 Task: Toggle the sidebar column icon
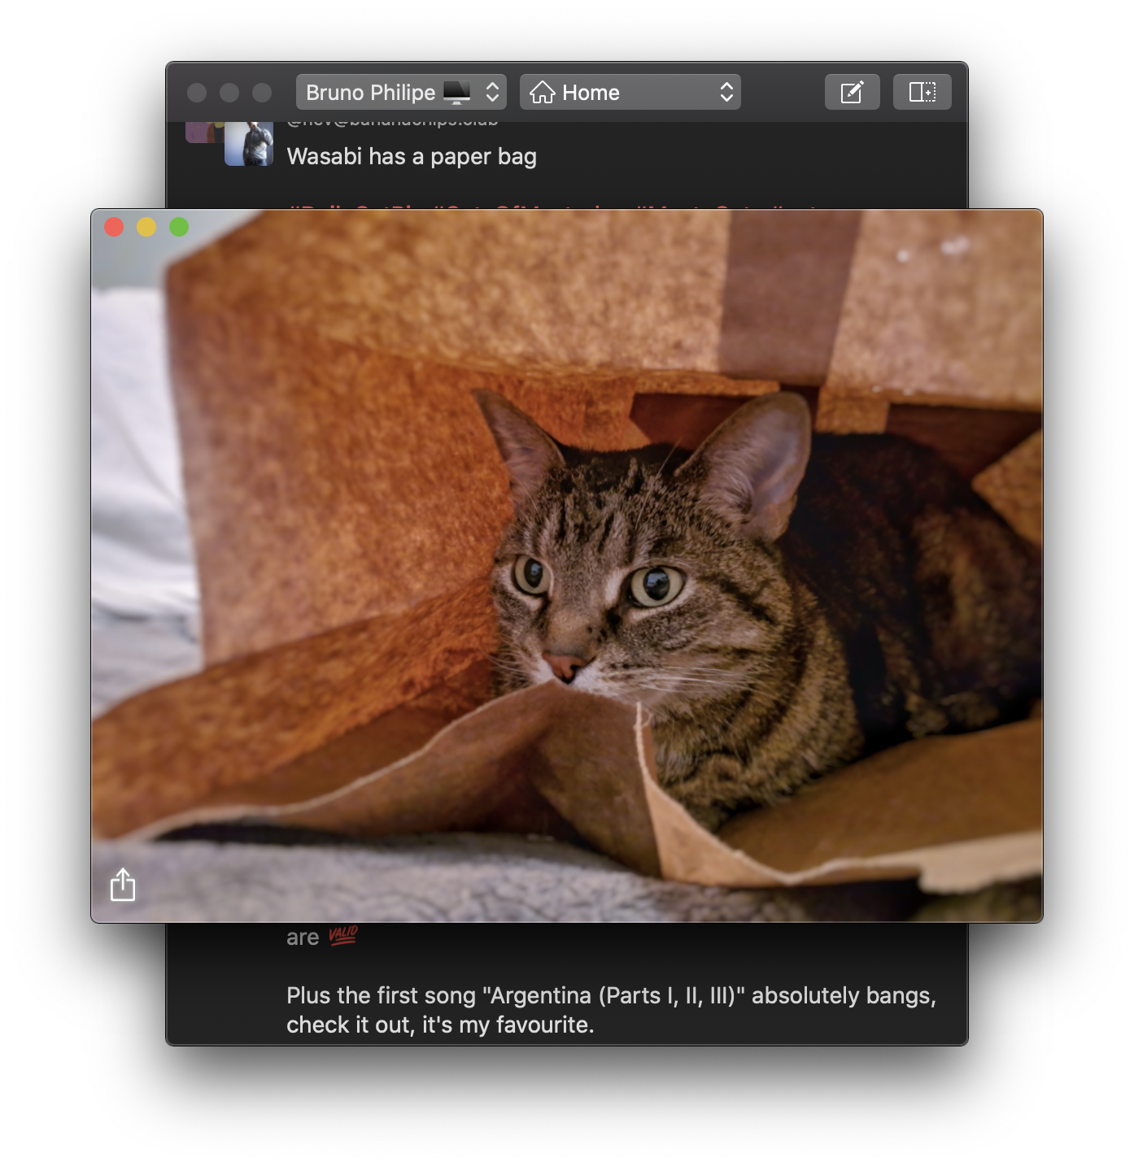pos(922,92)
